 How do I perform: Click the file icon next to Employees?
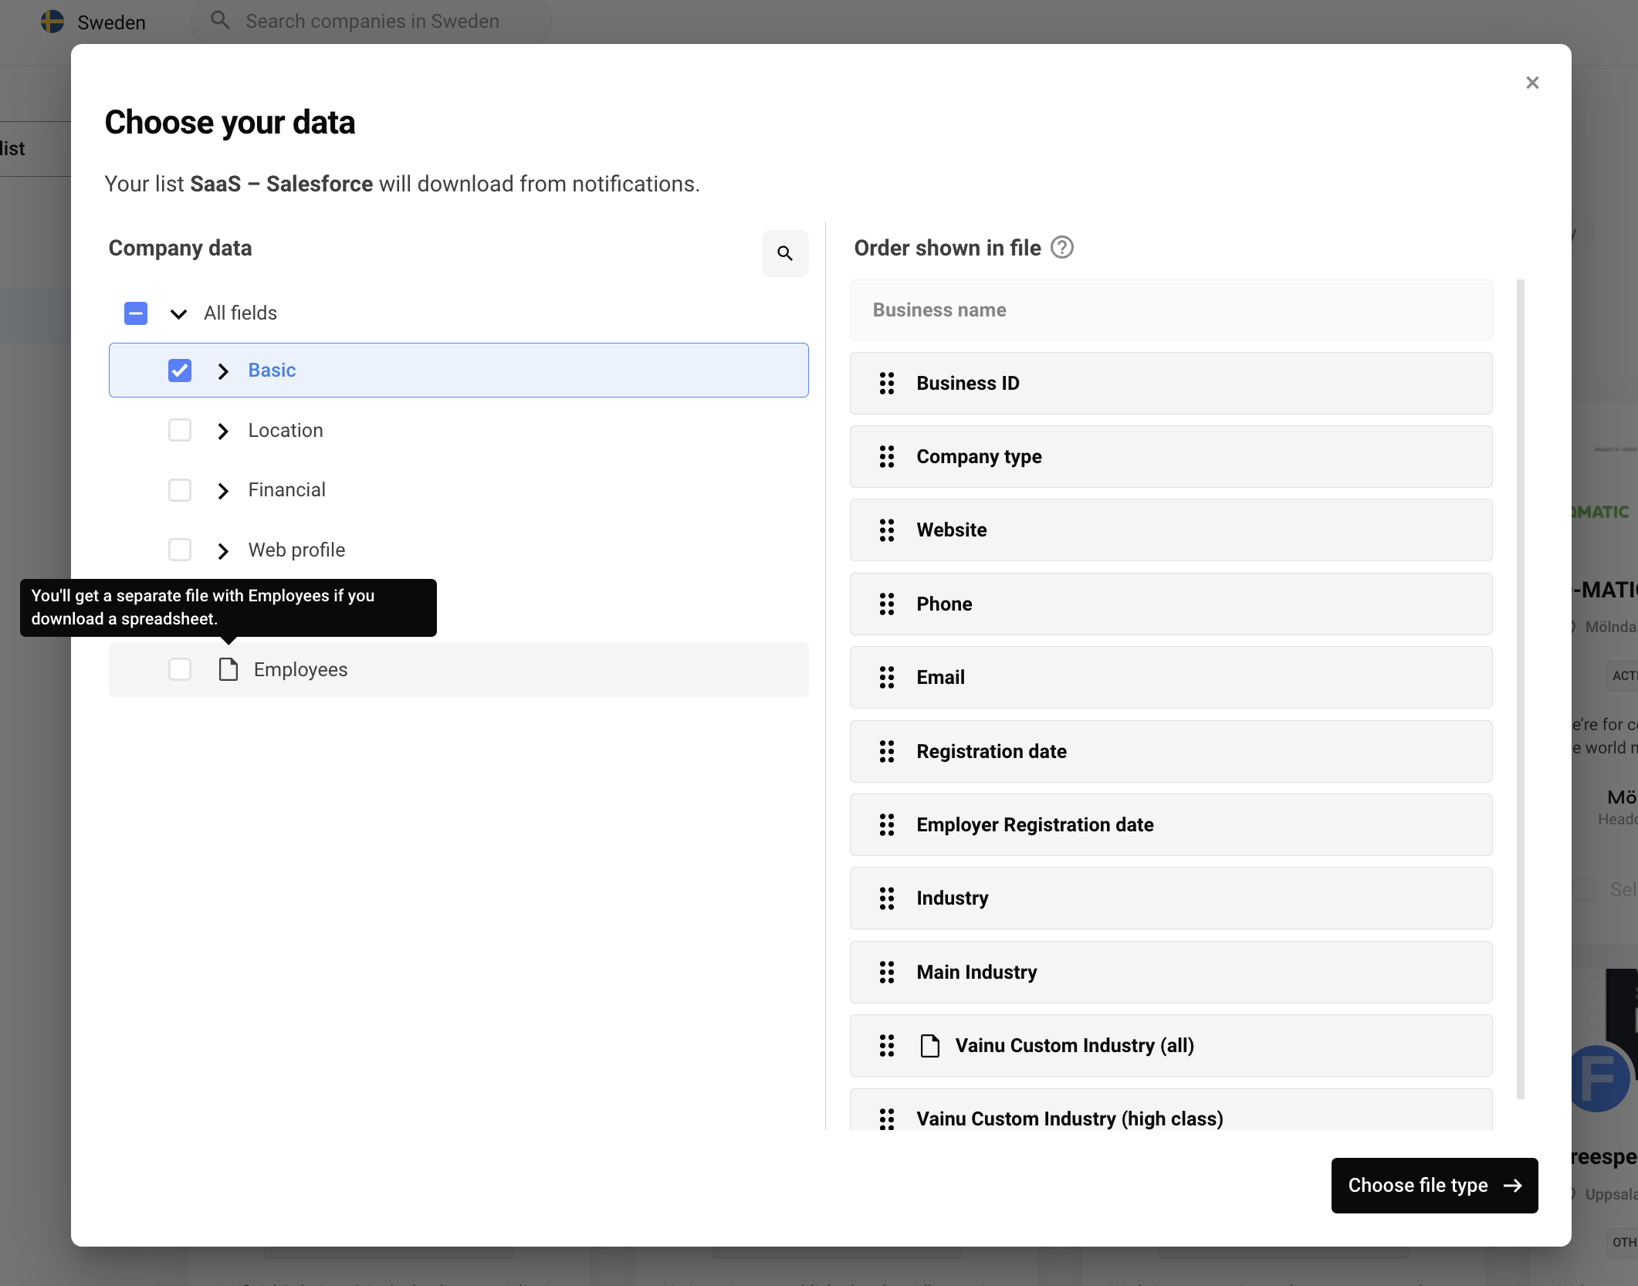[228, 669]
